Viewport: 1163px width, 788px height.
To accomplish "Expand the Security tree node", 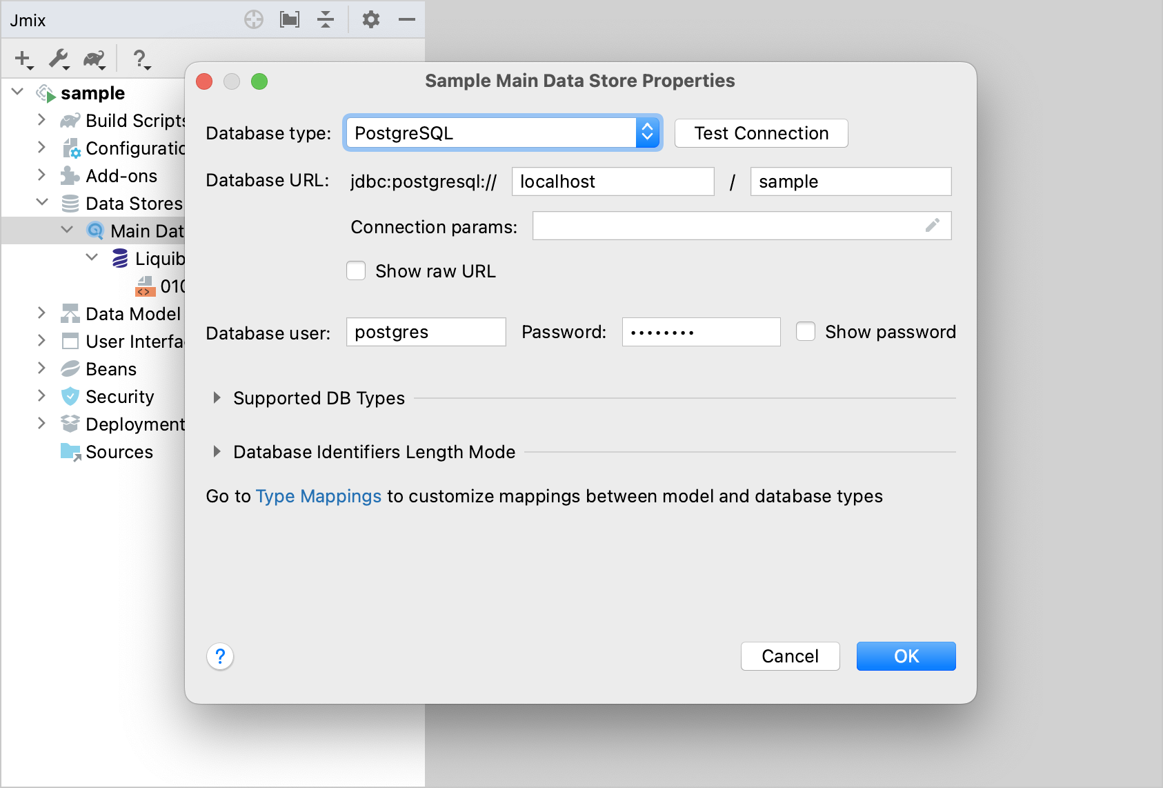I will (x=41, y=395).
